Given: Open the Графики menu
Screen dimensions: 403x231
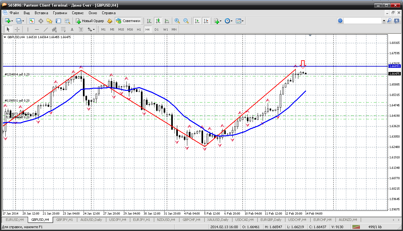Looking at the screenshot, I should click(x=60, y=13).
